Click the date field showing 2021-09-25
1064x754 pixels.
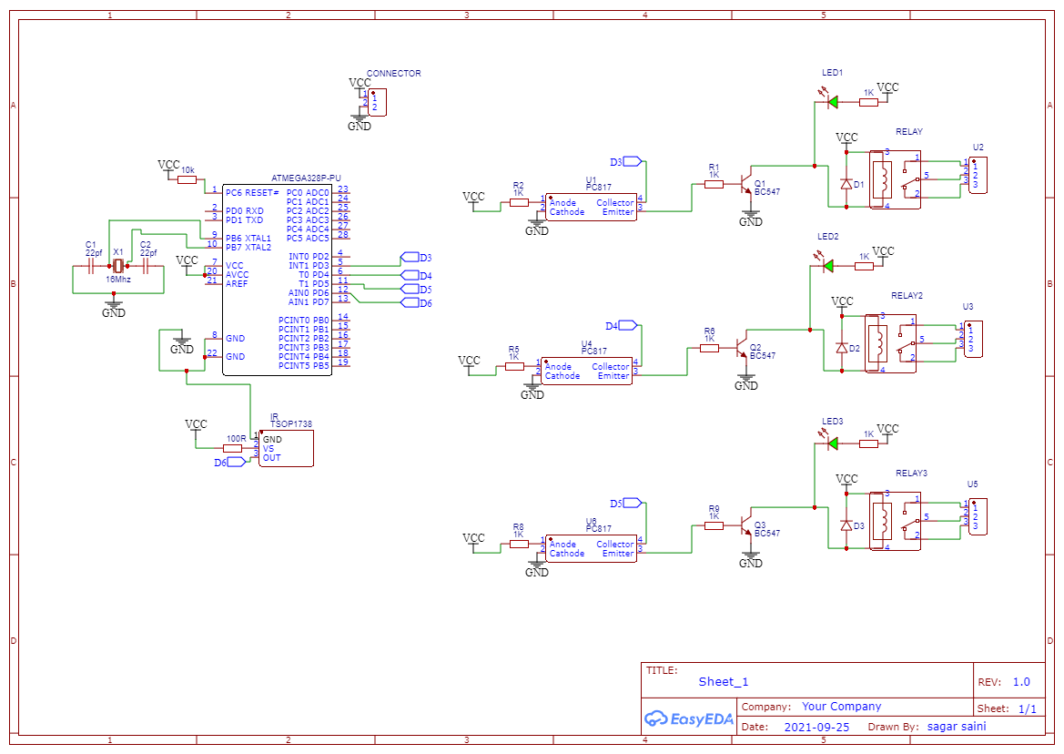[817, 727]
